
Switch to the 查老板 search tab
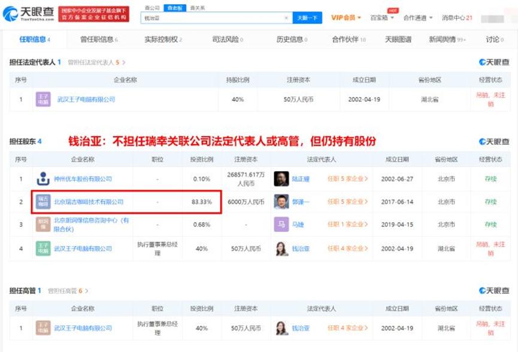[x=175, y=8]
